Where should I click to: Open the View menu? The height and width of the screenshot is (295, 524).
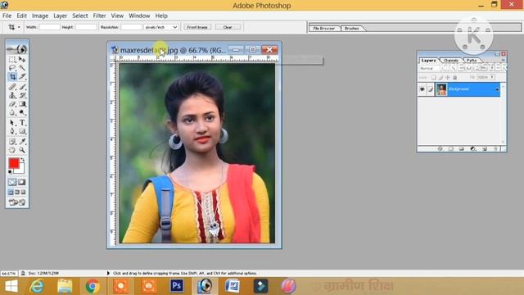click(x=117, y=16)
